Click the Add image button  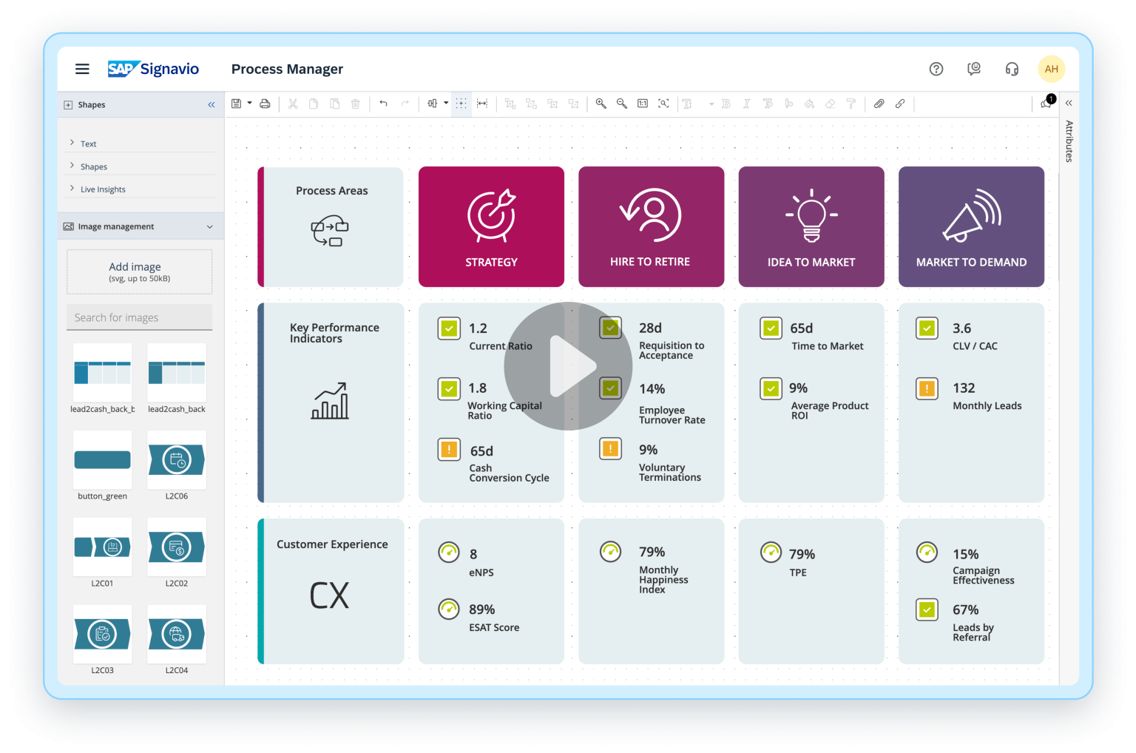(139, 271)
